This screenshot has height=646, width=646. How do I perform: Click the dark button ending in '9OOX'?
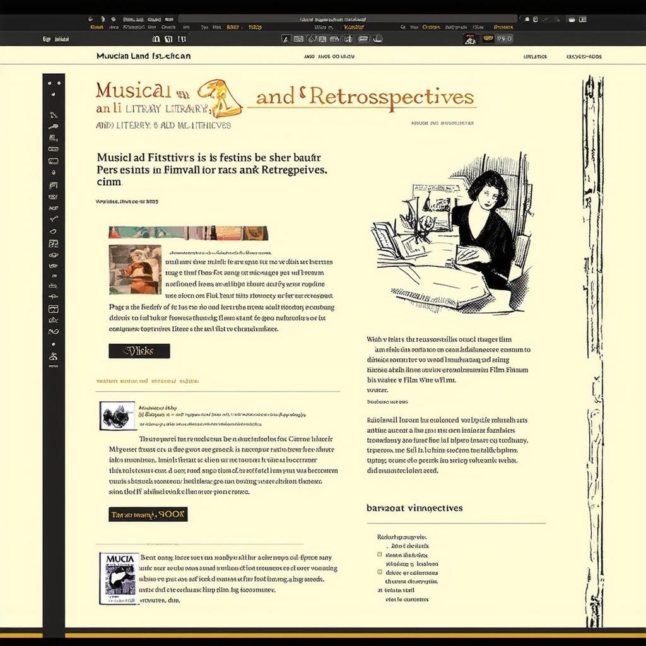coord(148,514)
